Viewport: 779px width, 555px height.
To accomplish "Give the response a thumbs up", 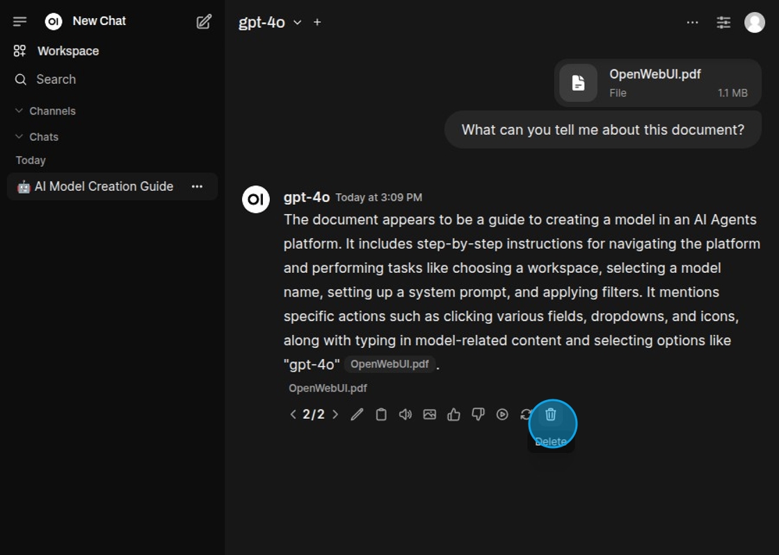I will point(453,415).
